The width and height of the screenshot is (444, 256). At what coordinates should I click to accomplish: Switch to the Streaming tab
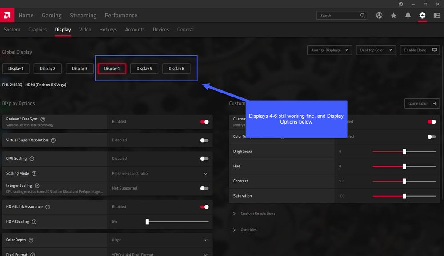point(83,15)
